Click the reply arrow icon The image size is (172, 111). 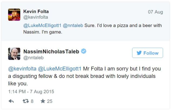point(11,101)
